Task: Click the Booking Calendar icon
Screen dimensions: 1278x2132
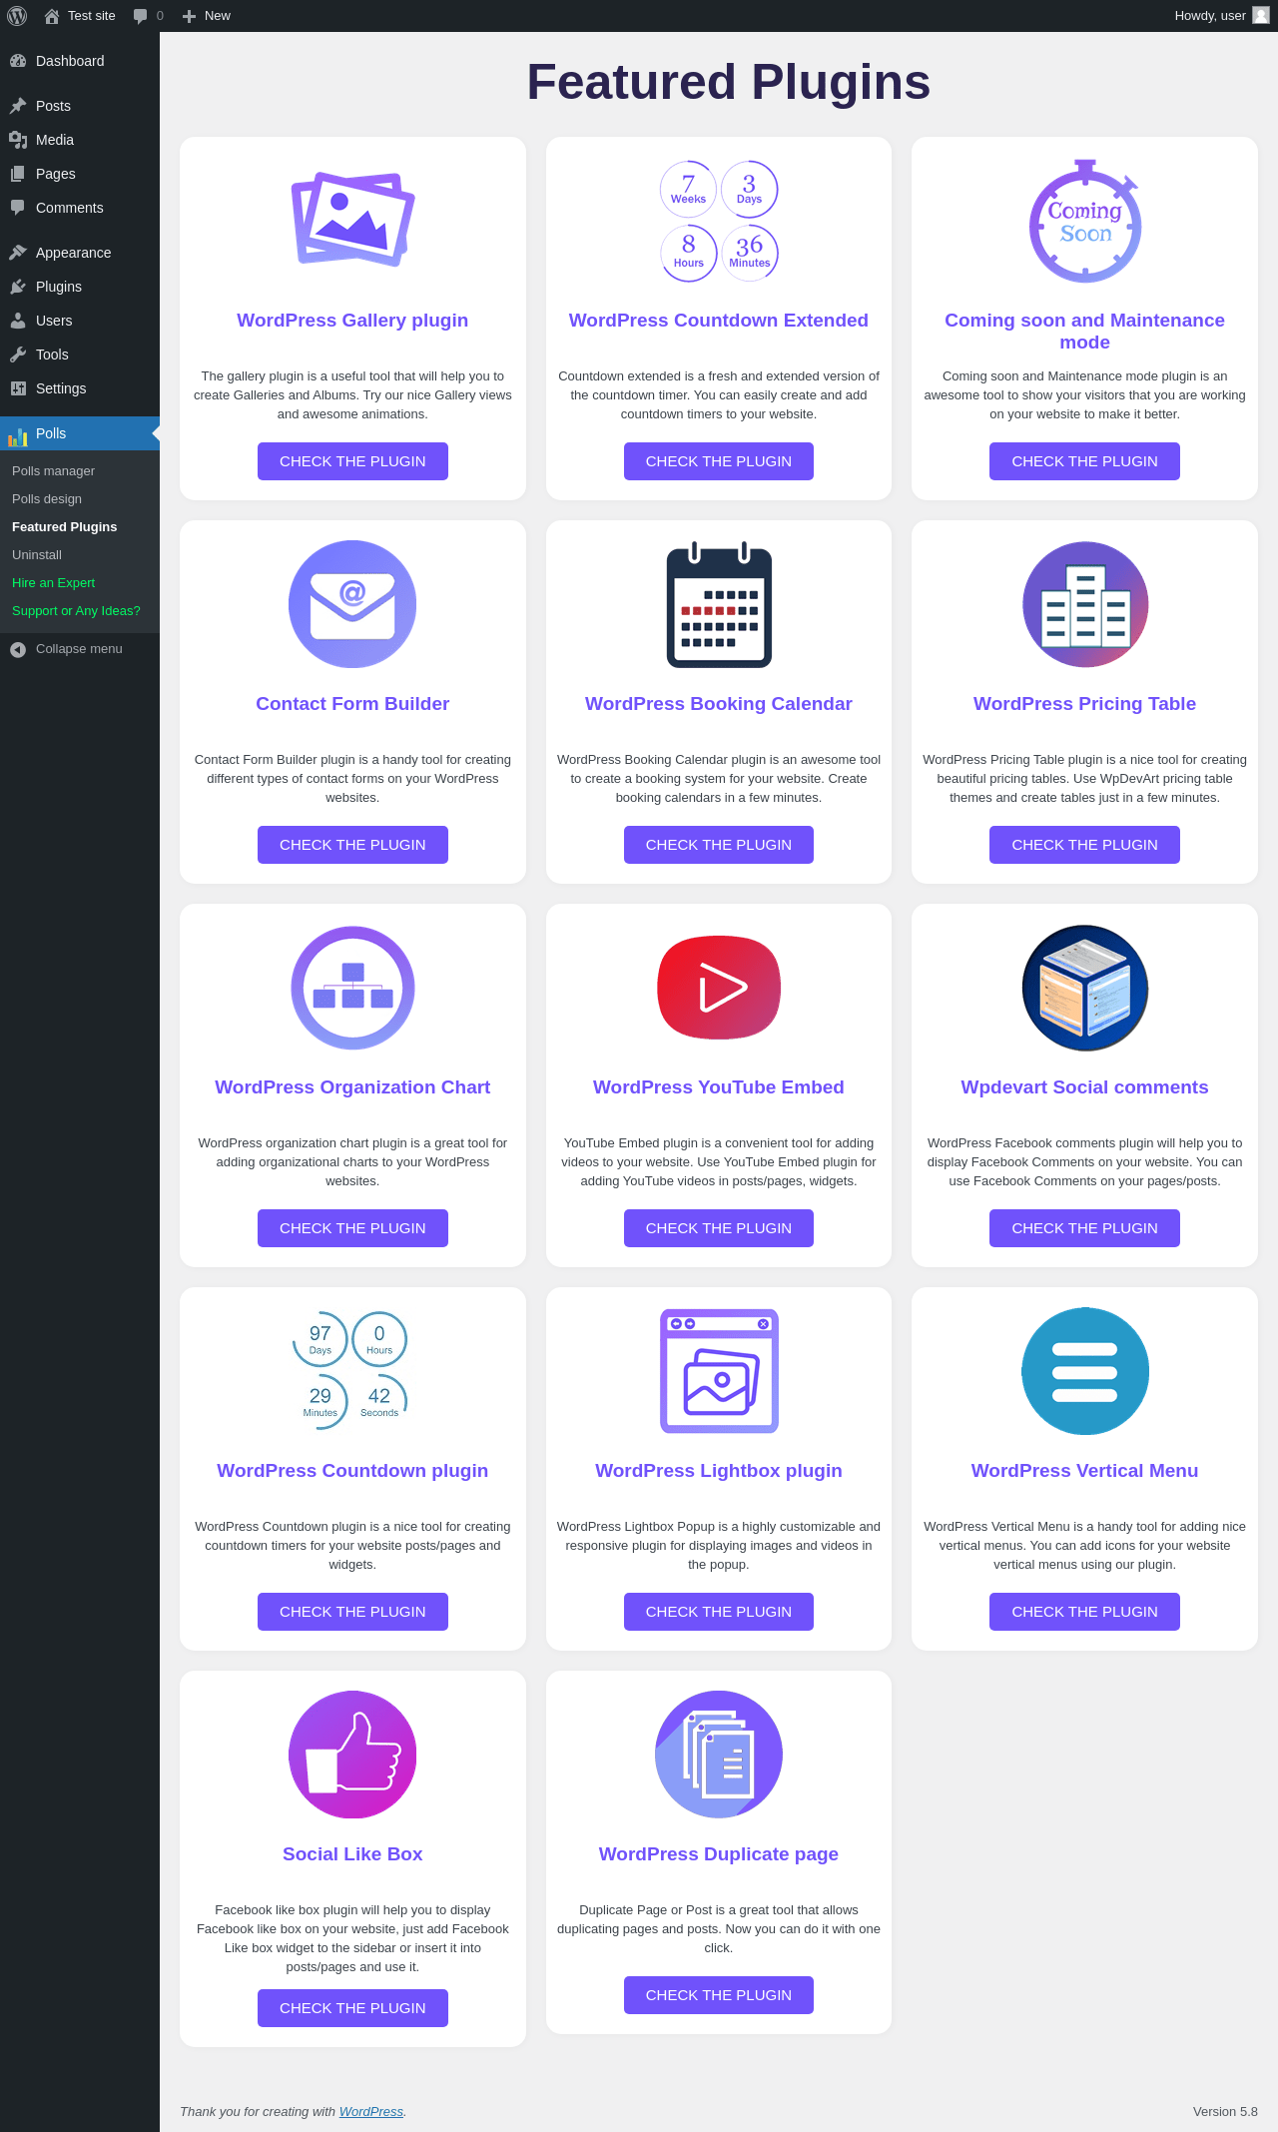Action: pyautogui.click(x=719, y=604)
